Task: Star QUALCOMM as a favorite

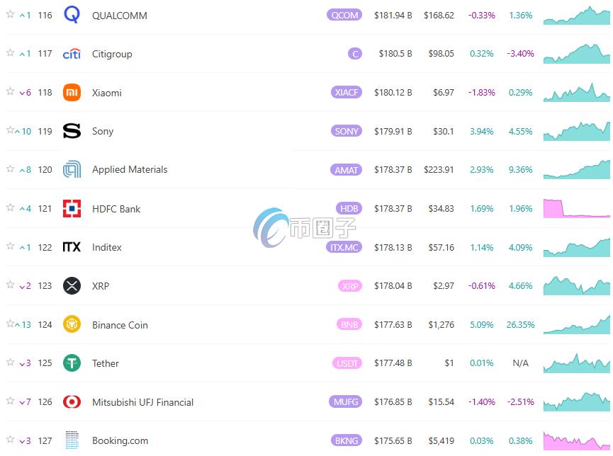Action: [x=10, y=14]
